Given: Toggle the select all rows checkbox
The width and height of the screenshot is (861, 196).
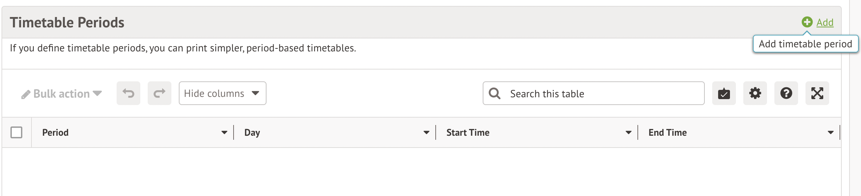Looking at the screenshot, I should (x=16, y=132).
